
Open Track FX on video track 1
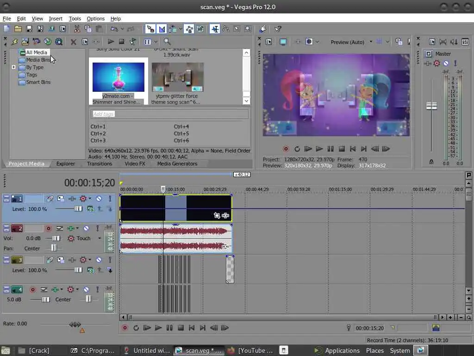(x=72, y=199)
